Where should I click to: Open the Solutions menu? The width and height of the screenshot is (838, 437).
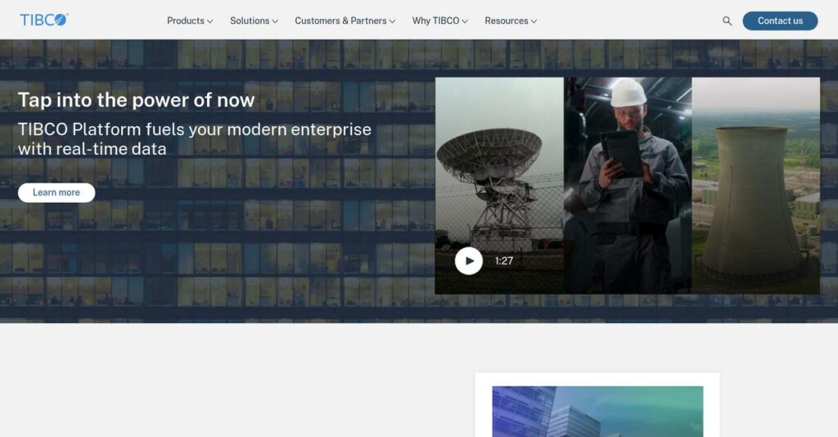[254, 20]
